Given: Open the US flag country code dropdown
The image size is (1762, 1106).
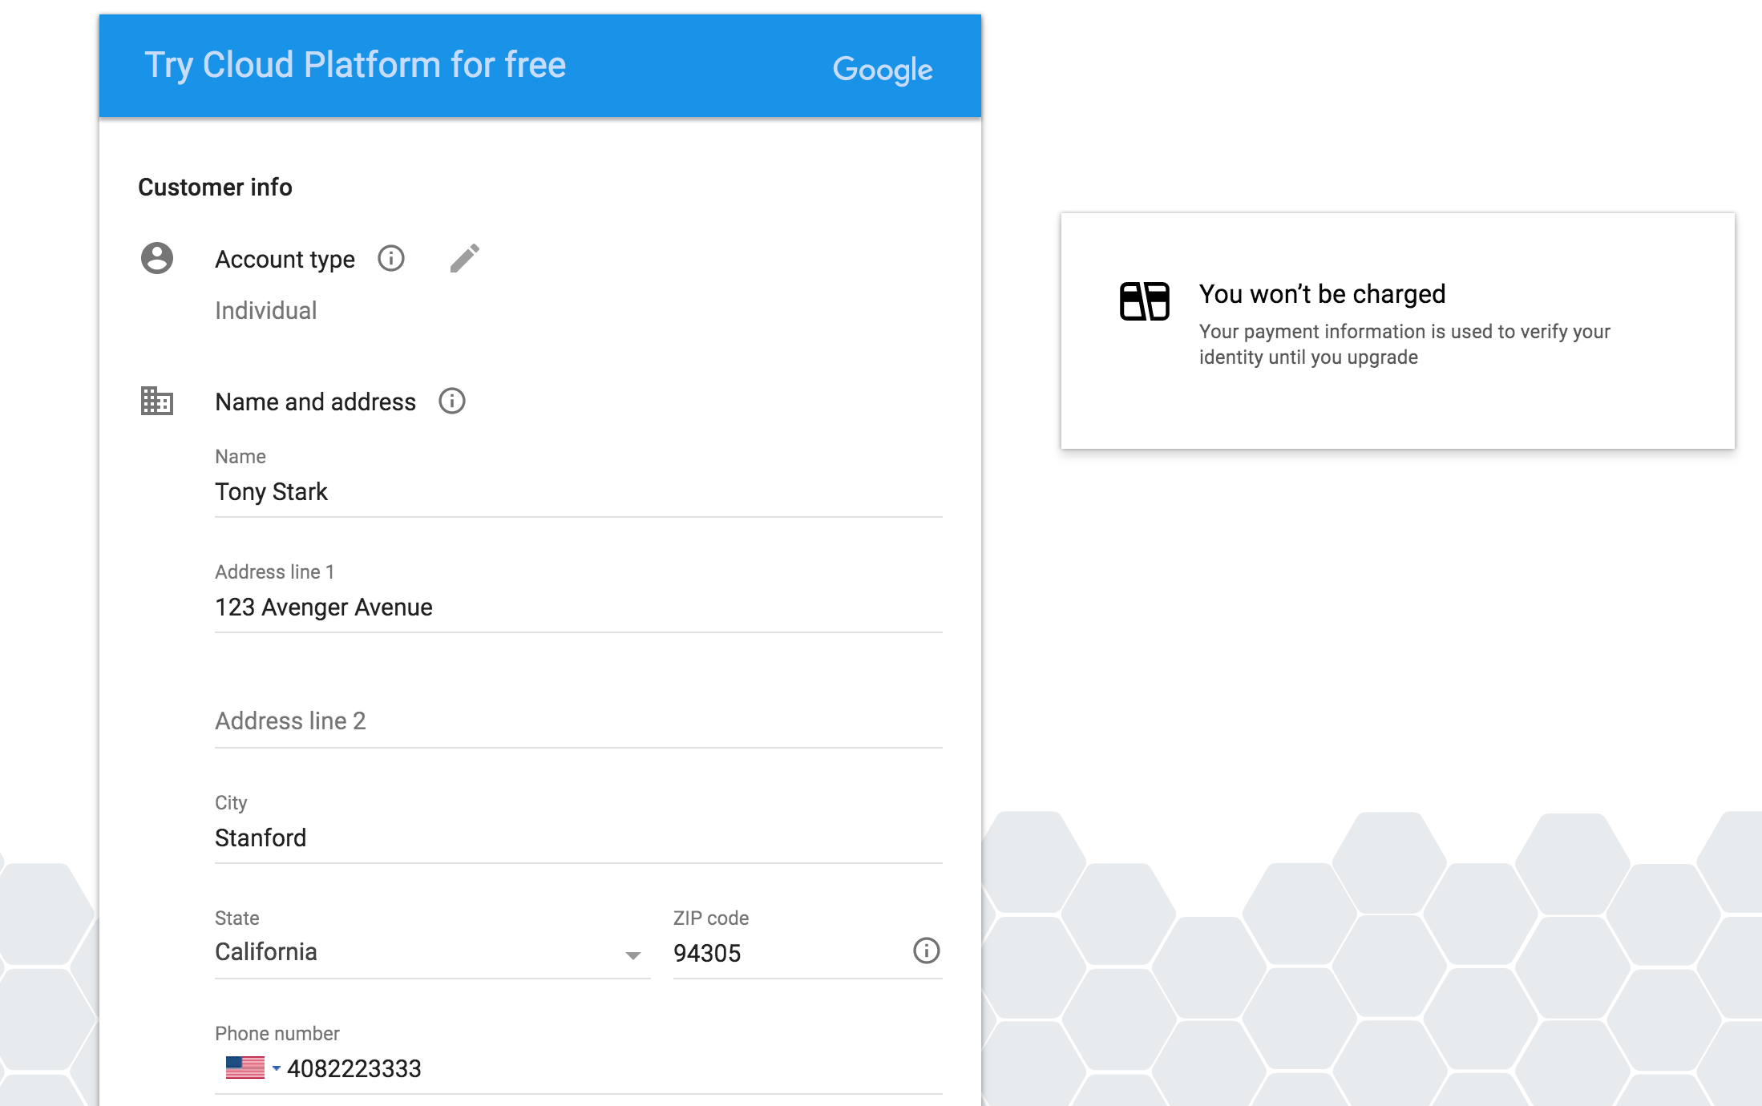Looking at the screenshot, I should click(x=245, y=1068).
